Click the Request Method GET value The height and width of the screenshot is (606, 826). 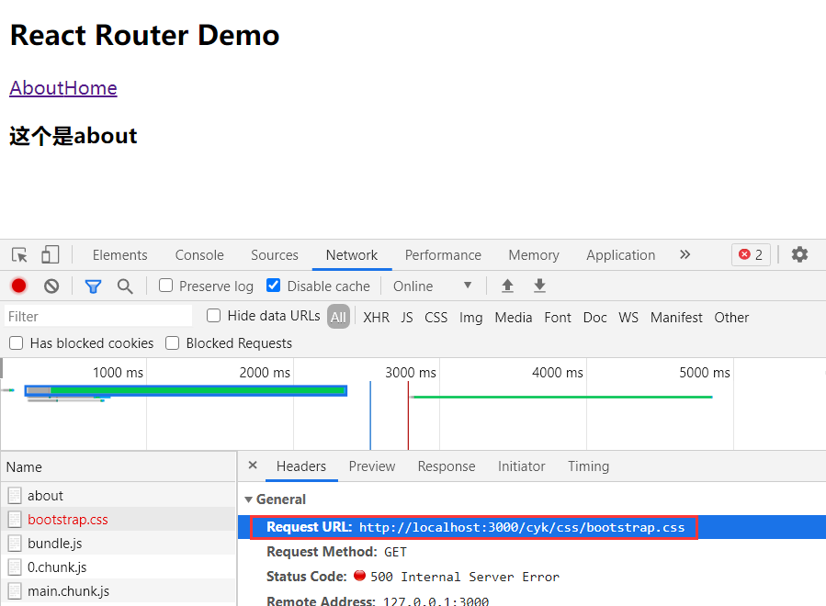(395, 552)
